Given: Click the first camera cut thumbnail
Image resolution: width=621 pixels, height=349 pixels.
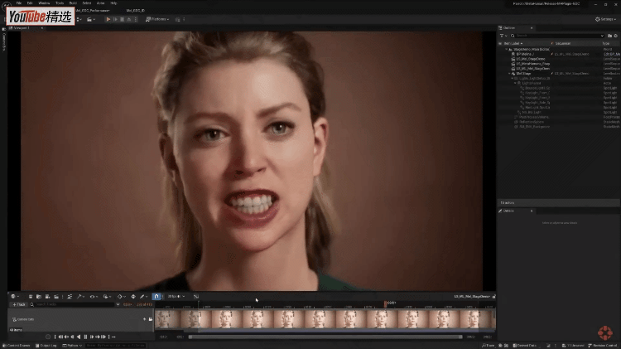Looking at the screenshot, I should tap(168, 319).
